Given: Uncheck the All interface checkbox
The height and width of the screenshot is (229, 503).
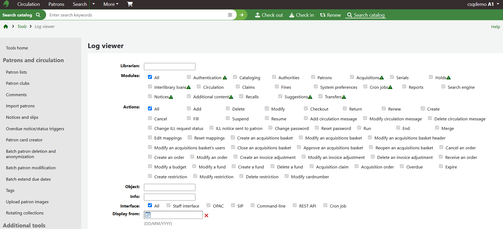Looking at the screenshot, I should [150, 205].
